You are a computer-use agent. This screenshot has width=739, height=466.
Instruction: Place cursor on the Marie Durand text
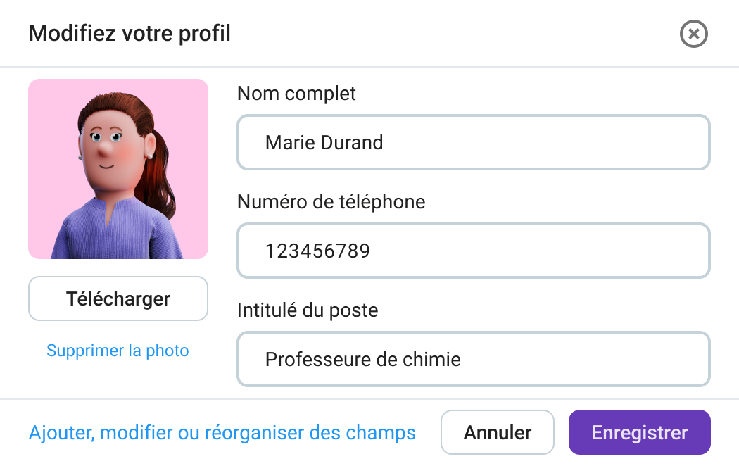(x=324, y=143)
